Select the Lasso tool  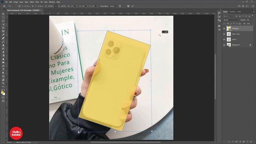point(3,21)
